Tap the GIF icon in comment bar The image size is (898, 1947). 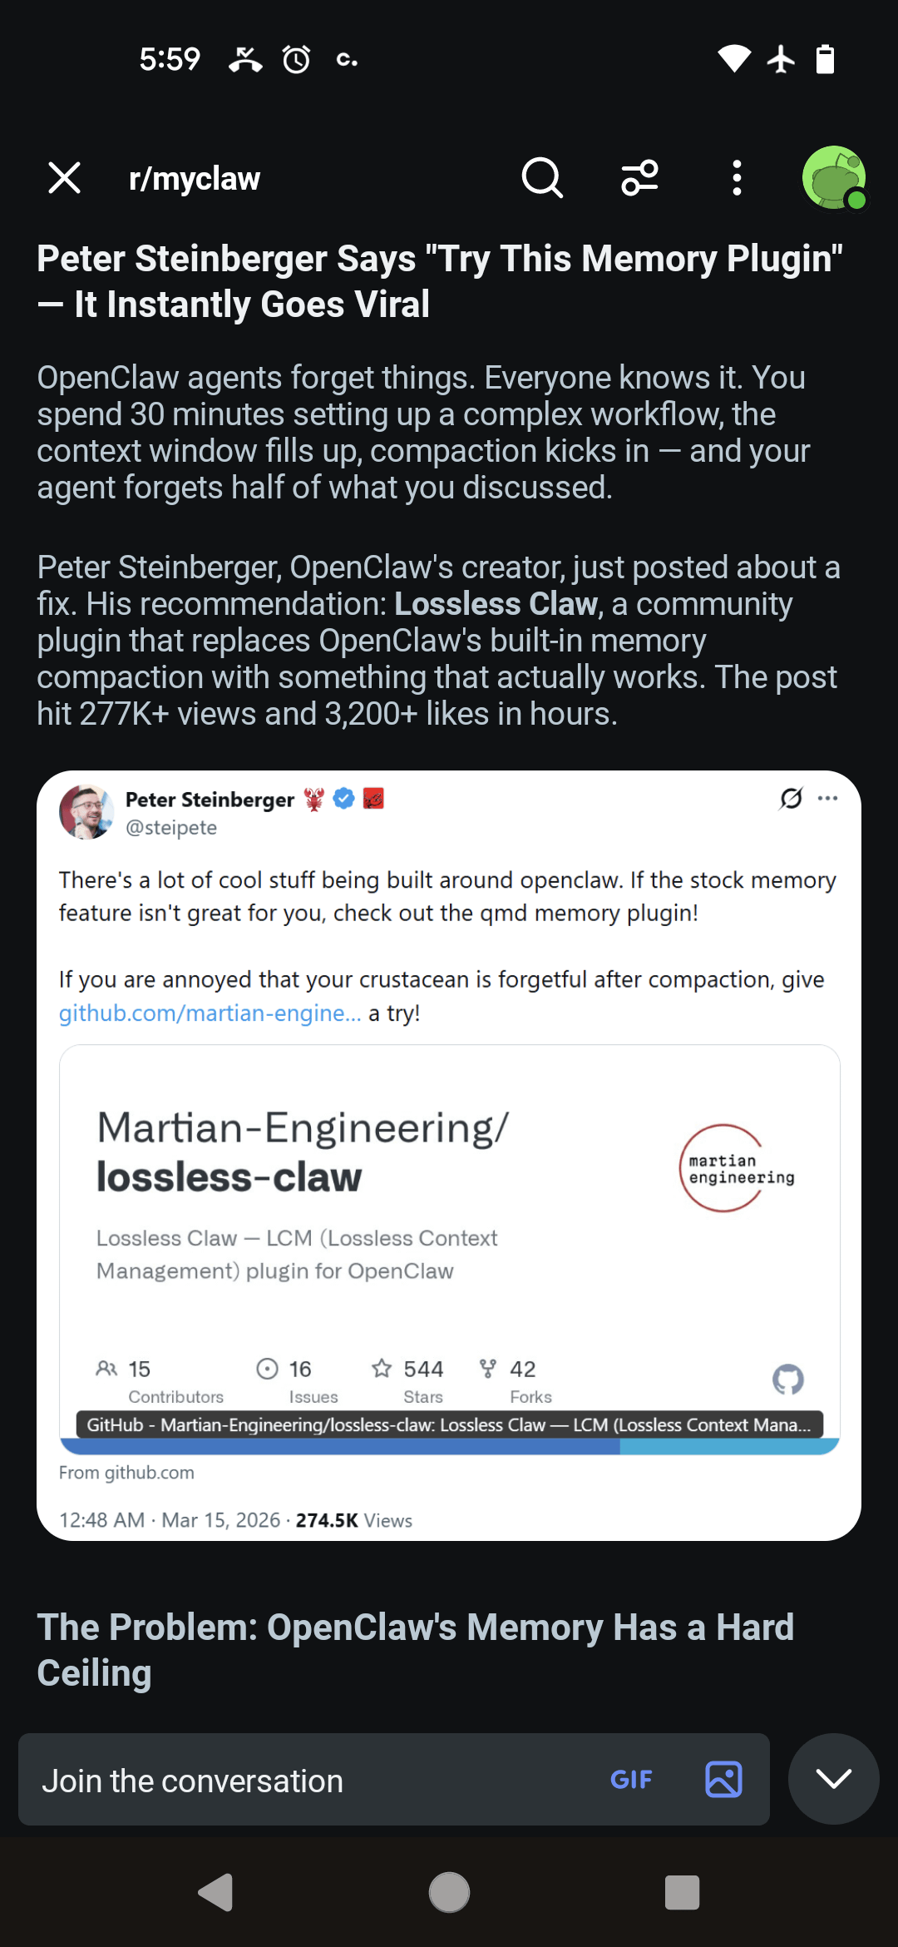point(633,1780)
